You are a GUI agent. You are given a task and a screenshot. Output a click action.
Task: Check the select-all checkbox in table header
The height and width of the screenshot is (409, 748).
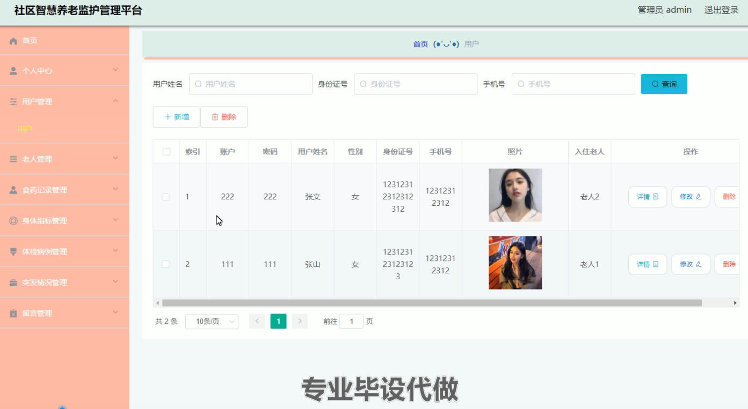tap(166, 152)
